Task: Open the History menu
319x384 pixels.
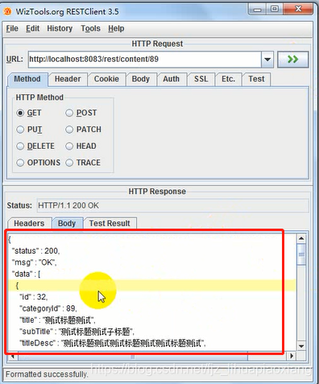Action: [x=60, y=28]
